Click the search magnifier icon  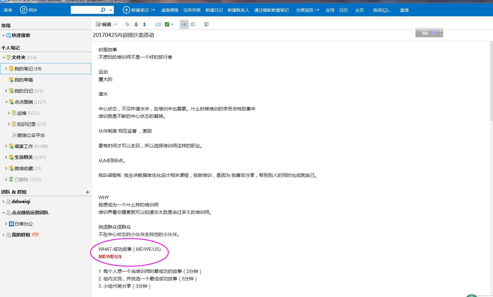(x=103, y=10)
